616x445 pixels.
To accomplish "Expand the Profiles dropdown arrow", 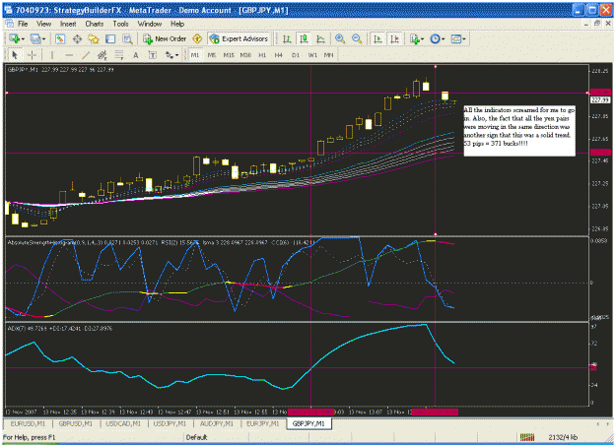I will (43, 39).
